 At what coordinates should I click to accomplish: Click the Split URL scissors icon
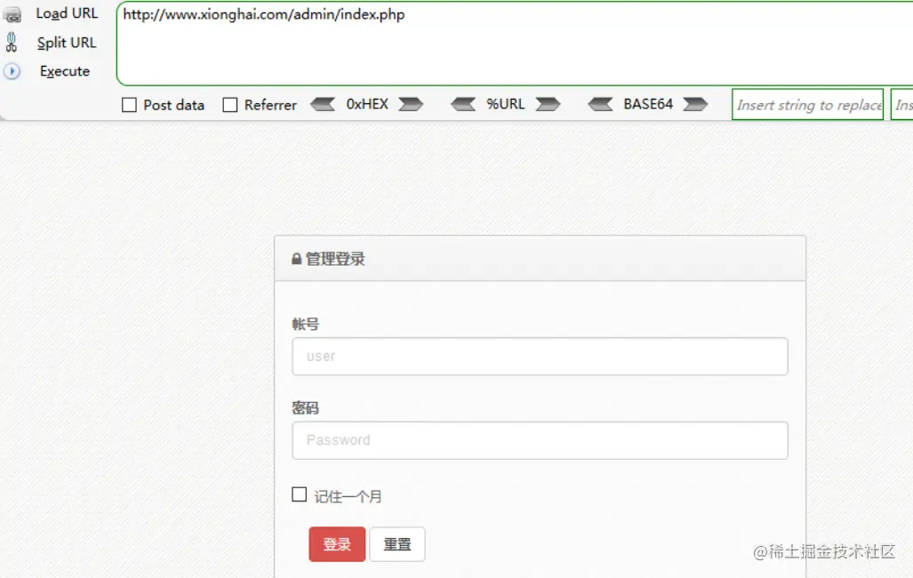[11, 43]
